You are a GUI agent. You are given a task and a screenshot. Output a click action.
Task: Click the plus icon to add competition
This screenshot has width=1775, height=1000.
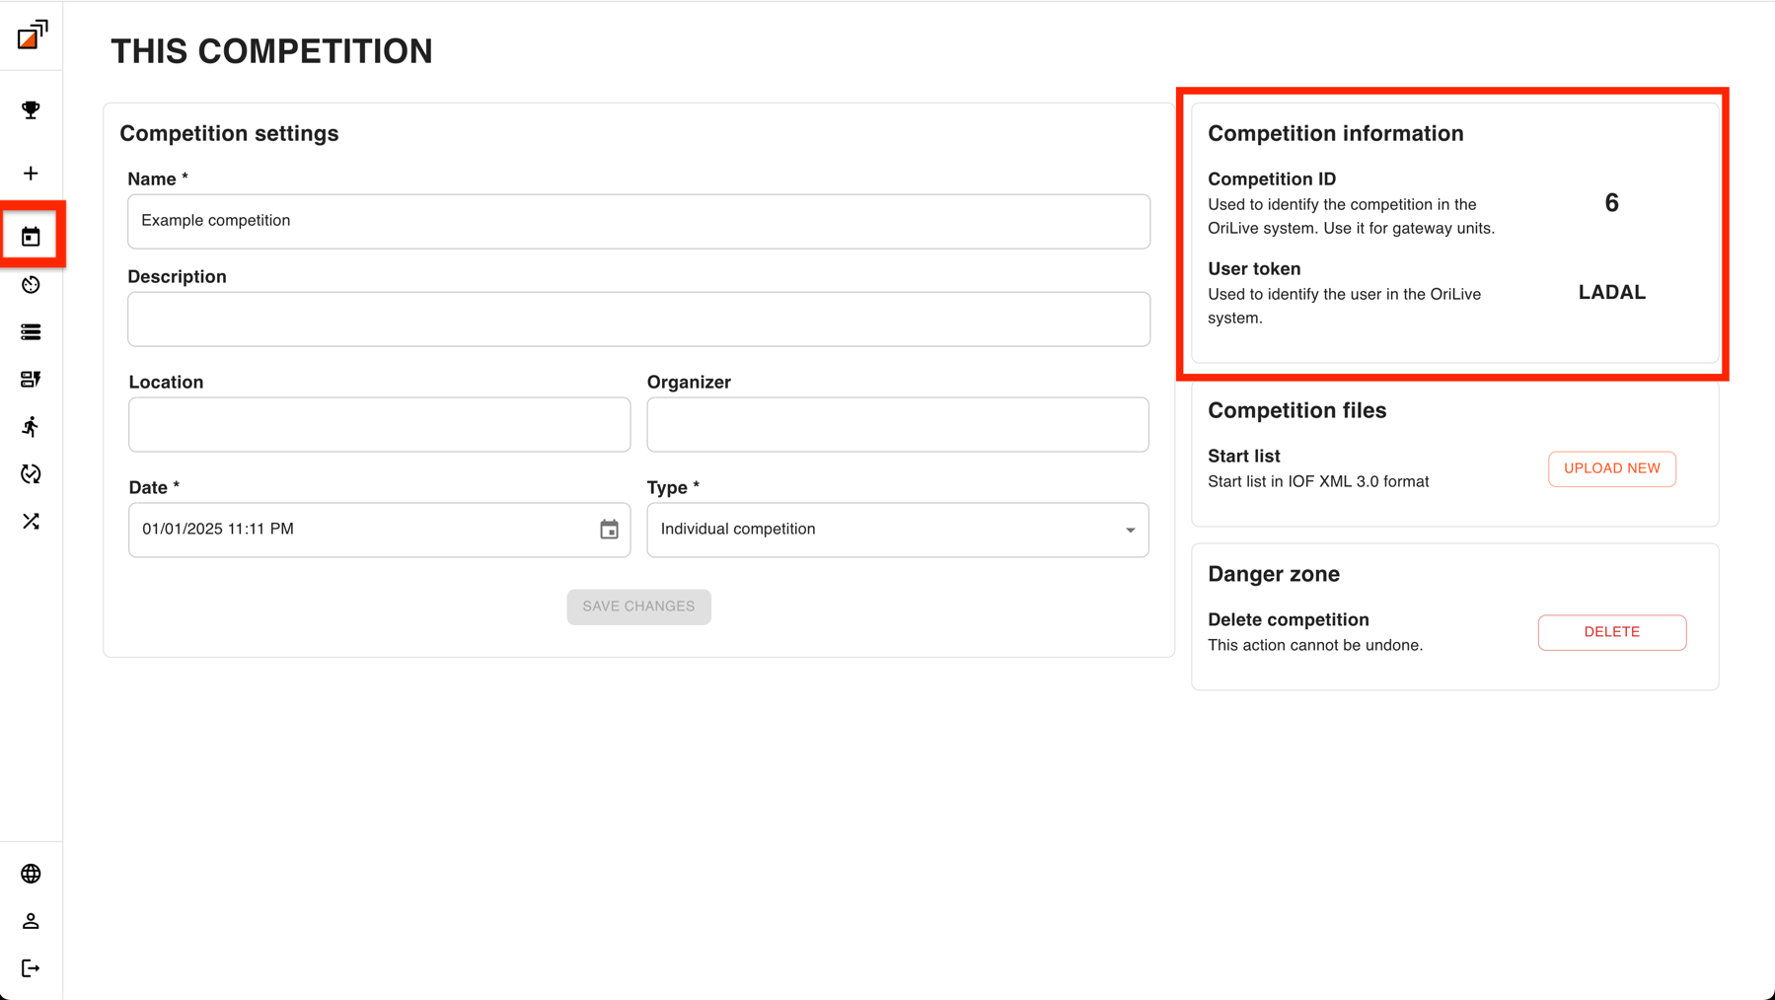[x=31, y=174]
